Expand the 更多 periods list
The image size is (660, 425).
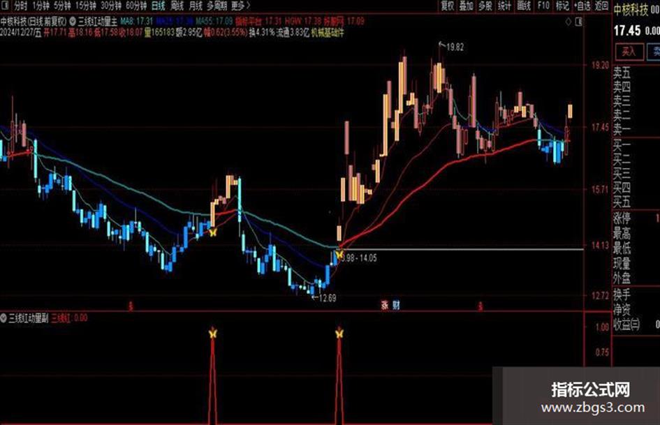coord(240,6)
